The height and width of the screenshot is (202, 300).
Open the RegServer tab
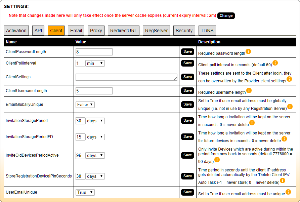tap(156, 31)
